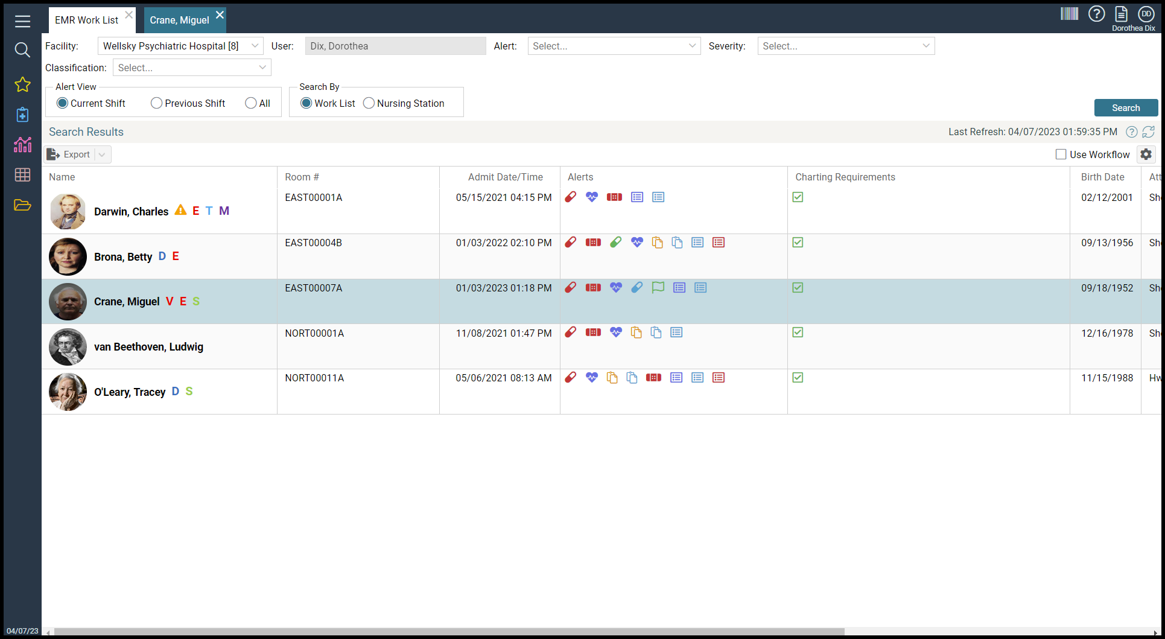Click the magnifying glass search icon in sidebar
The image size is (1165, 639).
pyautogui.click(x=22, y=50)
